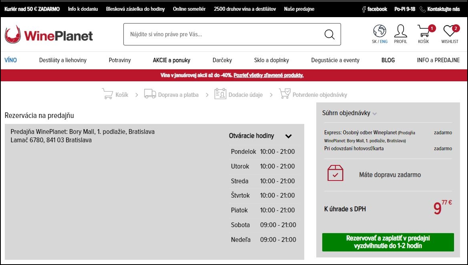Viewport: 468px width, 265px height.
Task: Open the Profil user icon
Action: (400, 31)
